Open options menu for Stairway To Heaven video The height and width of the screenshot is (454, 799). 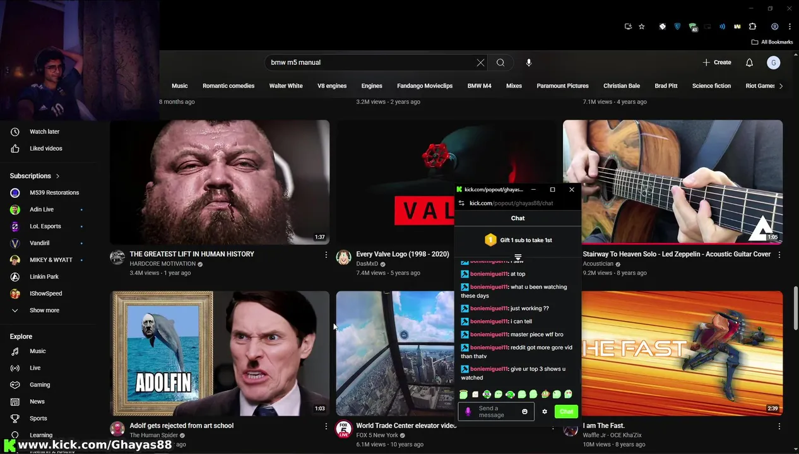pyautogui.click(x=779, y=255)
